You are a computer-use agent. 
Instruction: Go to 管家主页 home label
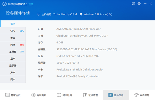pyautogui.click(x=16, y=95)
